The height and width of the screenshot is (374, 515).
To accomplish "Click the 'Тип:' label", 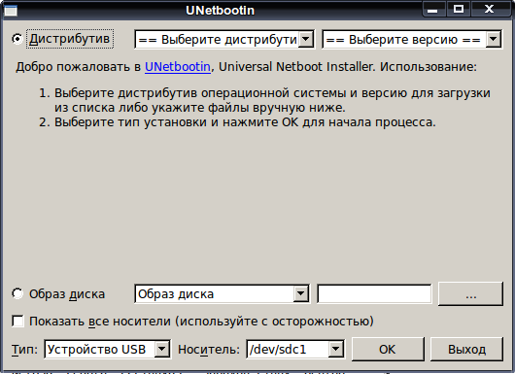I will tap(24, 350).
